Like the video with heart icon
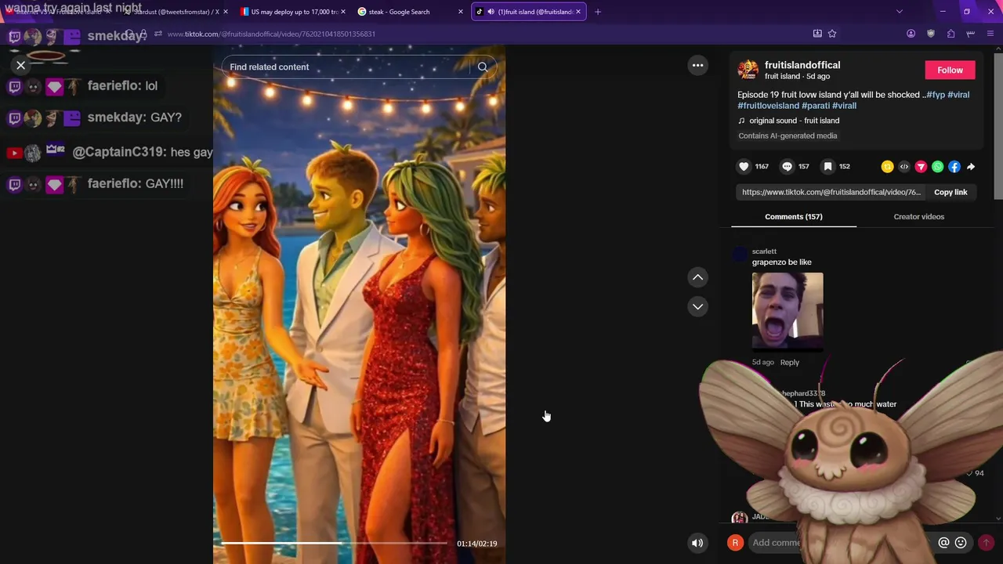 click(x=744, y=166)
